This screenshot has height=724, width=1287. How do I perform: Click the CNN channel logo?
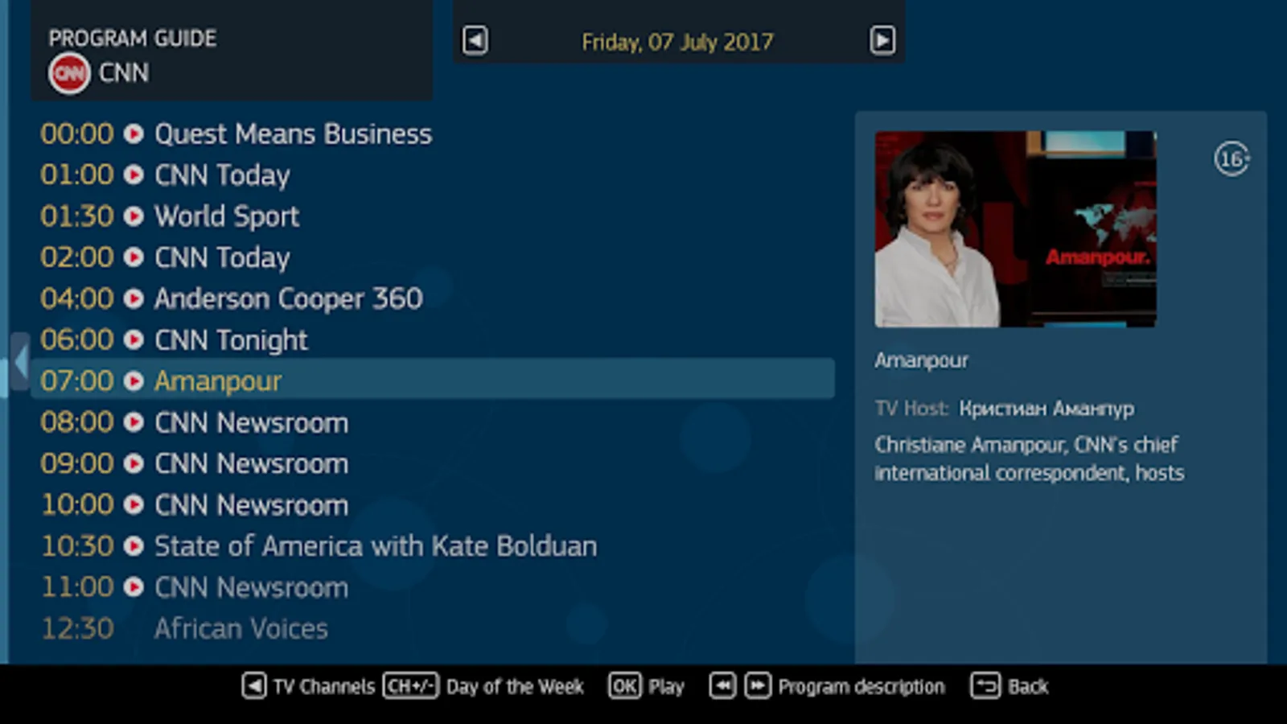coord(69,74)
